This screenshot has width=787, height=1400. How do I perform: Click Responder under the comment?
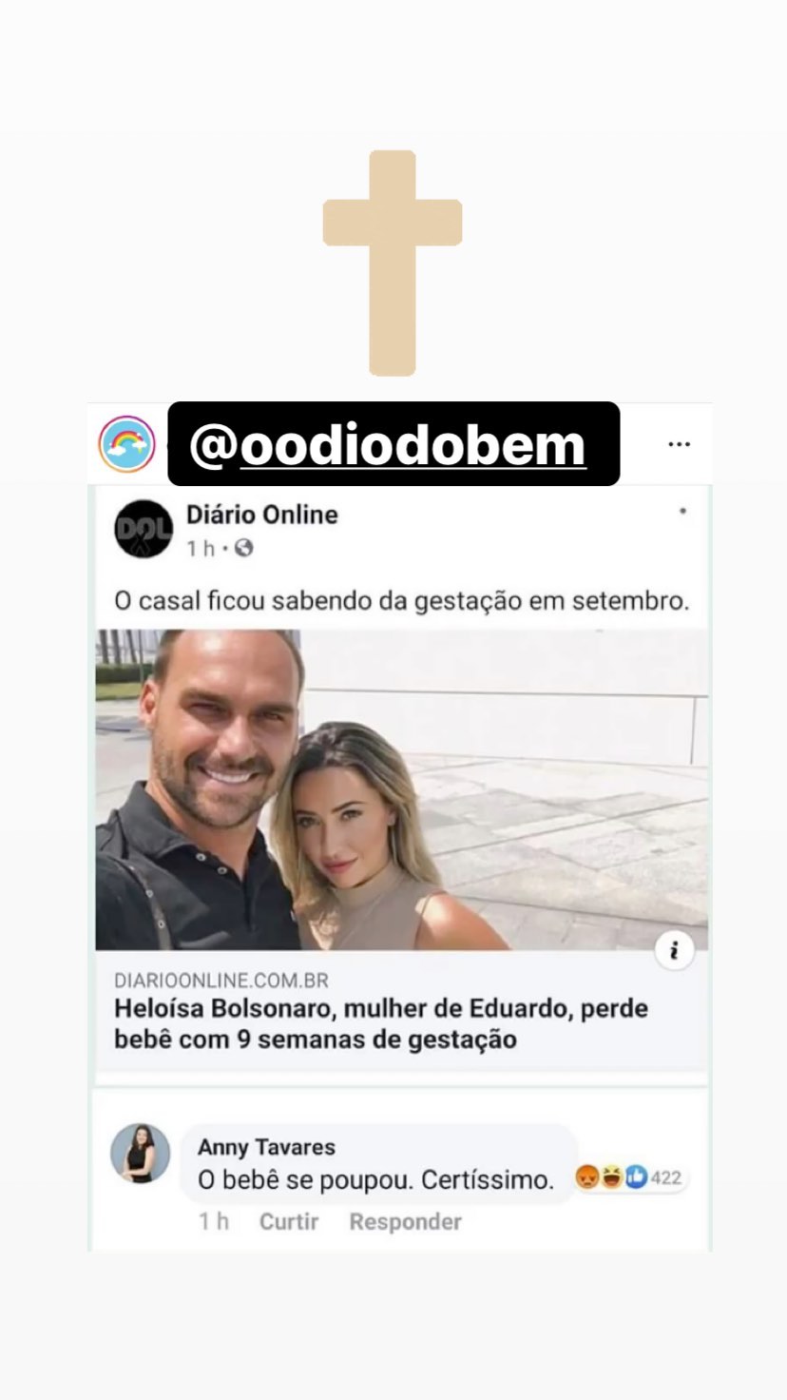coord(405,1222)
